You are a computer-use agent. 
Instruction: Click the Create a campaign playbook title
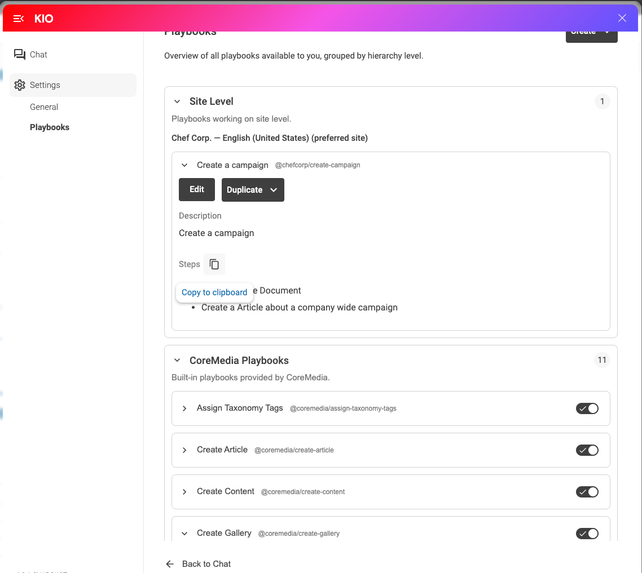(x=232, y=165)
